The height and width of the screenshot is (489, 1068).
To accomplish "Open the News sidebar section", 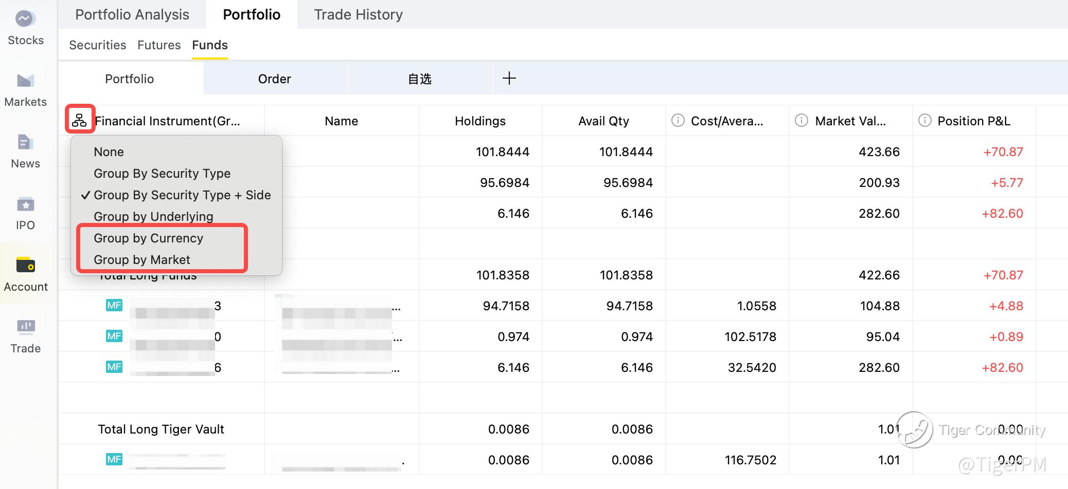I will 25,142.
